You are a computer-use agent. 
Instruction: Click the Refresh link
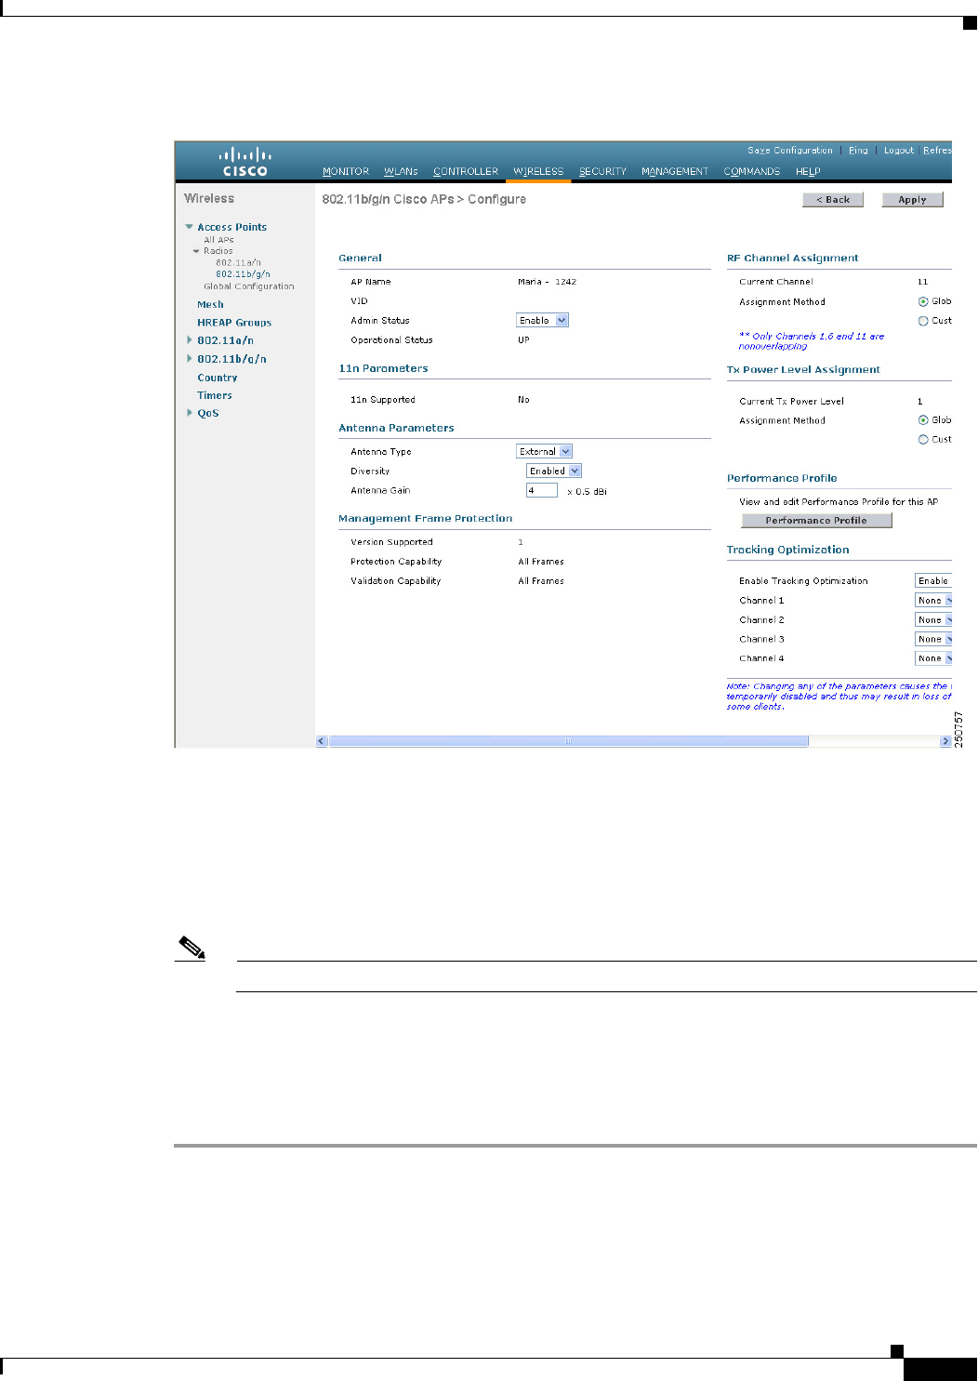pos(937,151)
